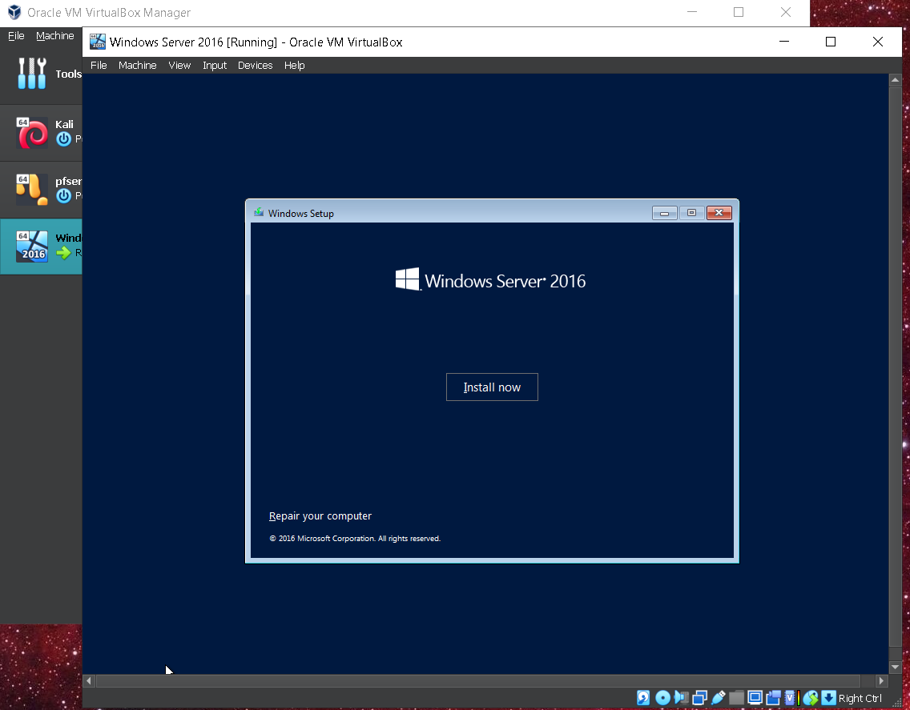
Task: Click the shared folders status icon
Action: click(x=736, y=697)
